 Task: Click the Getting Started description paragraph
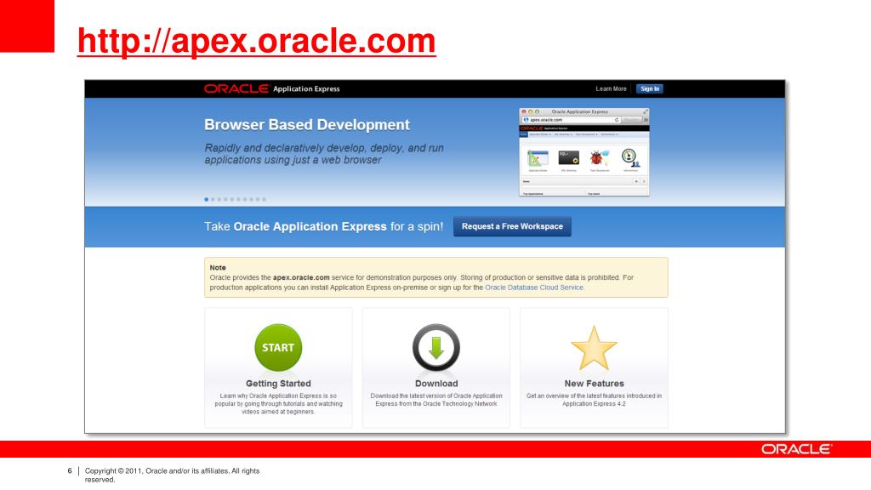point(278,404)
